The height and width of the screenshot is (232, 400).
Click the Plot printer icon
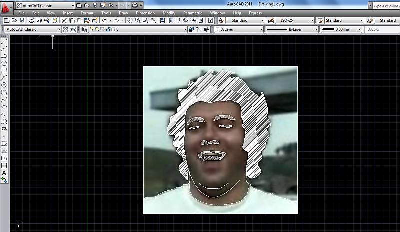click(x=32, y=20)
